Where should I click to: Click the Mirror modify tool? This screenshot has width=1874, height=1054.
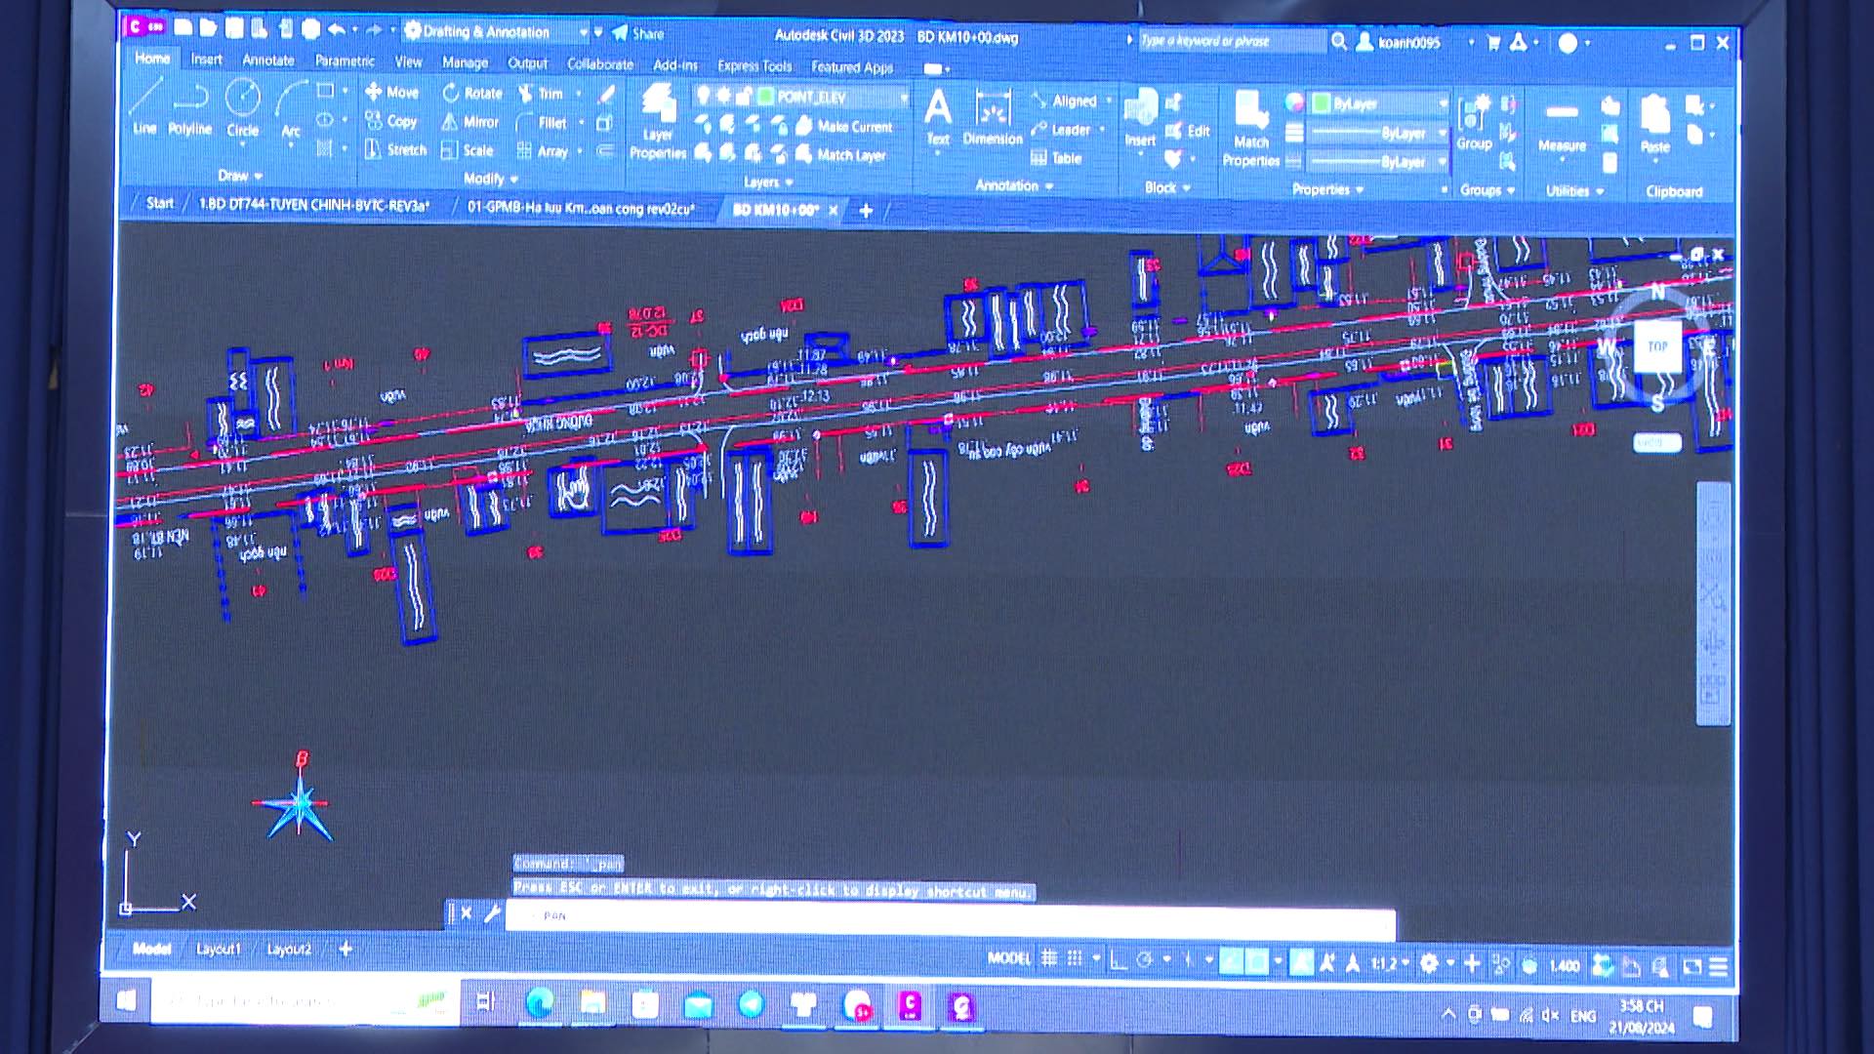(x=469, y=122)
